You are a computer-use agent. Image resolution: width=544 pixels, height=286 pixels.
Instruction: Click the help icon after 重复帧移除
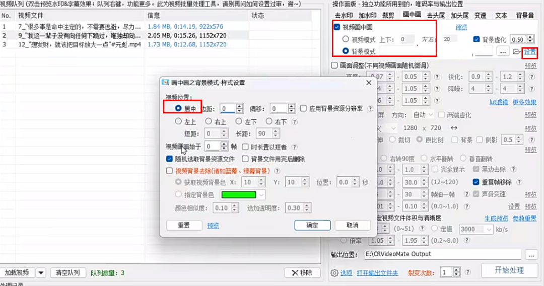(519, 182)
